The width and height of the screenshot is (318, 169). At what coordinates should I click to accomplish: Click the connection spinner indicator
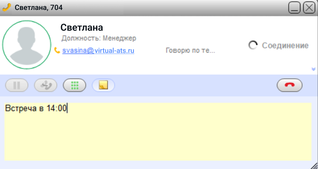253,45
